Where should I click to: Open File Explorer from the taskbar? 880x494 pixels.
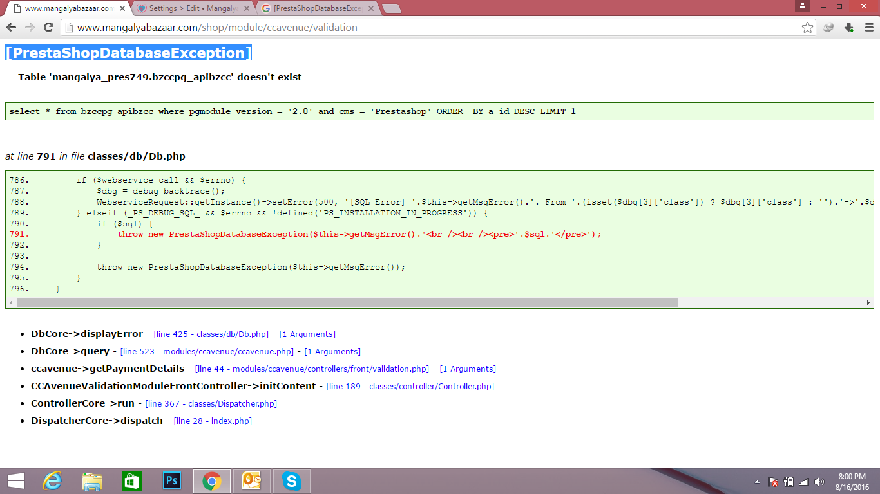tap(91, 481)
